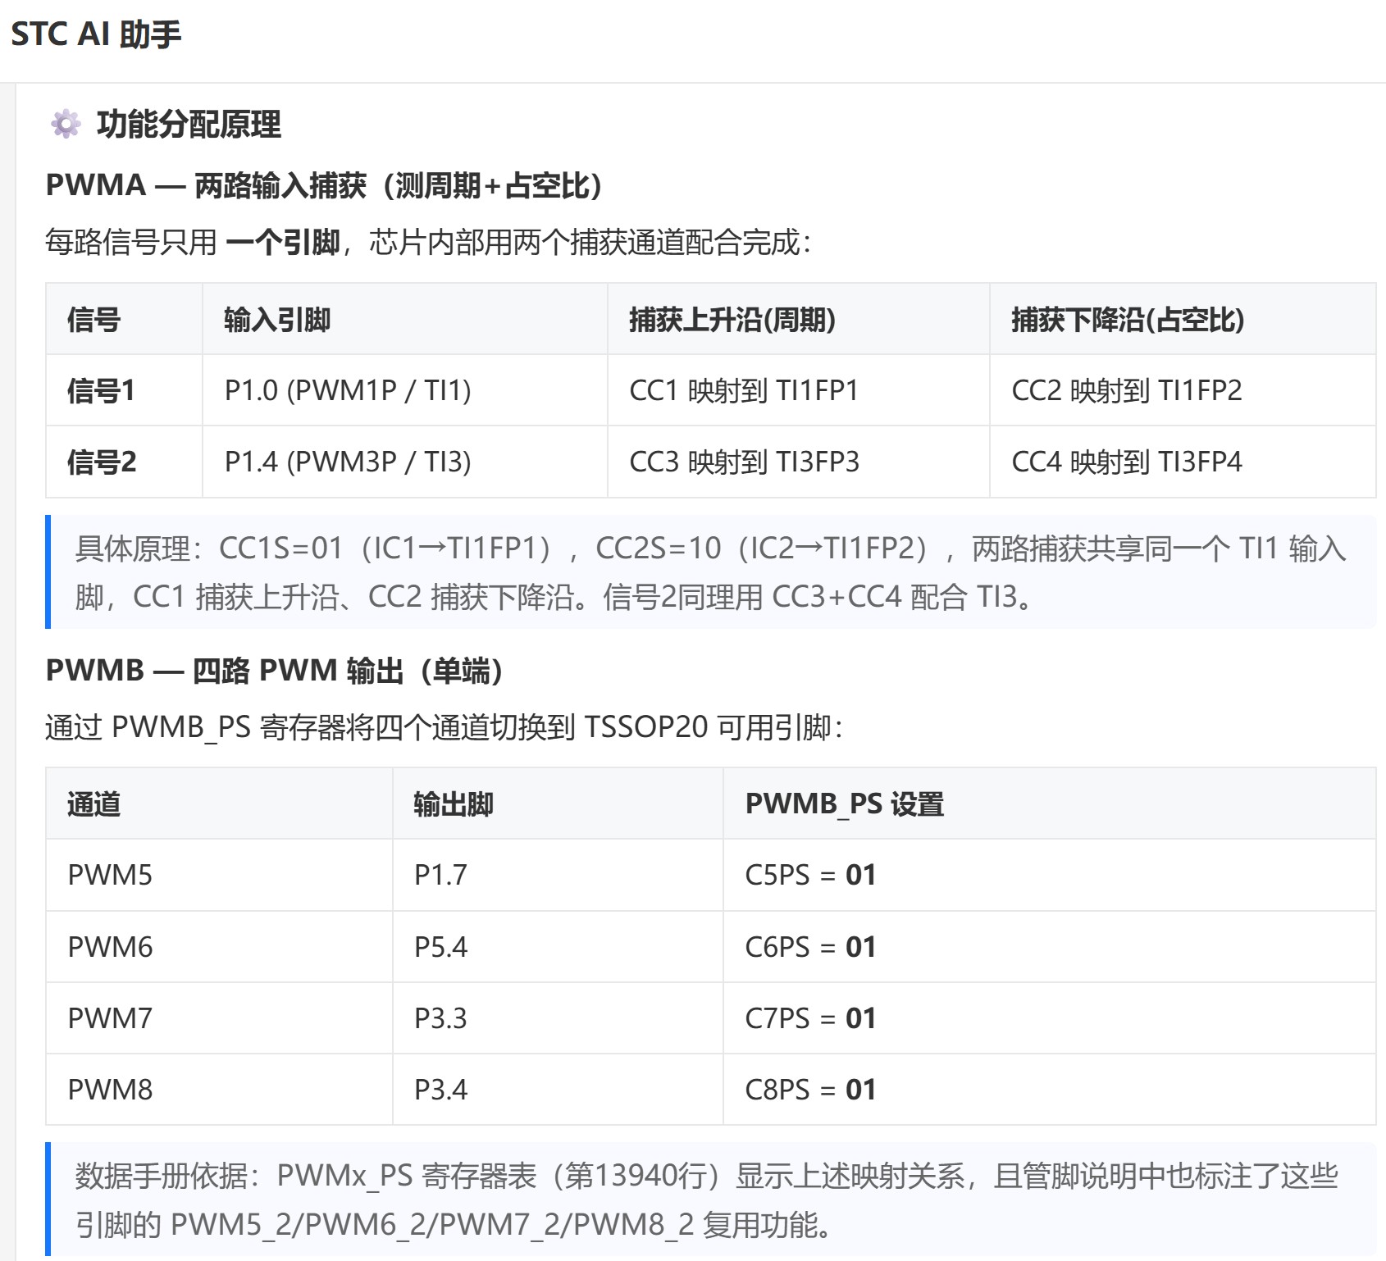Select the PWM8 channel cell
The height and width of the screenshot is (1261, 1386).
pyautogui.click(x=219, y=1090)
